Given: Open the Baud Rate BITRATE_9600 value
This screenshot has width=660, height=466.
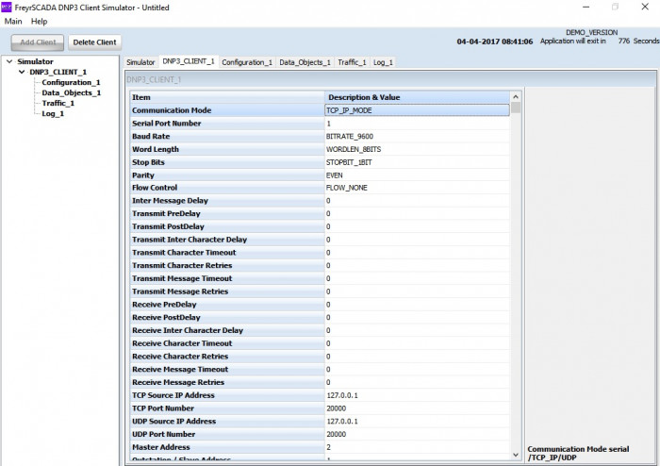Looking at the screenshot, I should (x=417, y=137).
